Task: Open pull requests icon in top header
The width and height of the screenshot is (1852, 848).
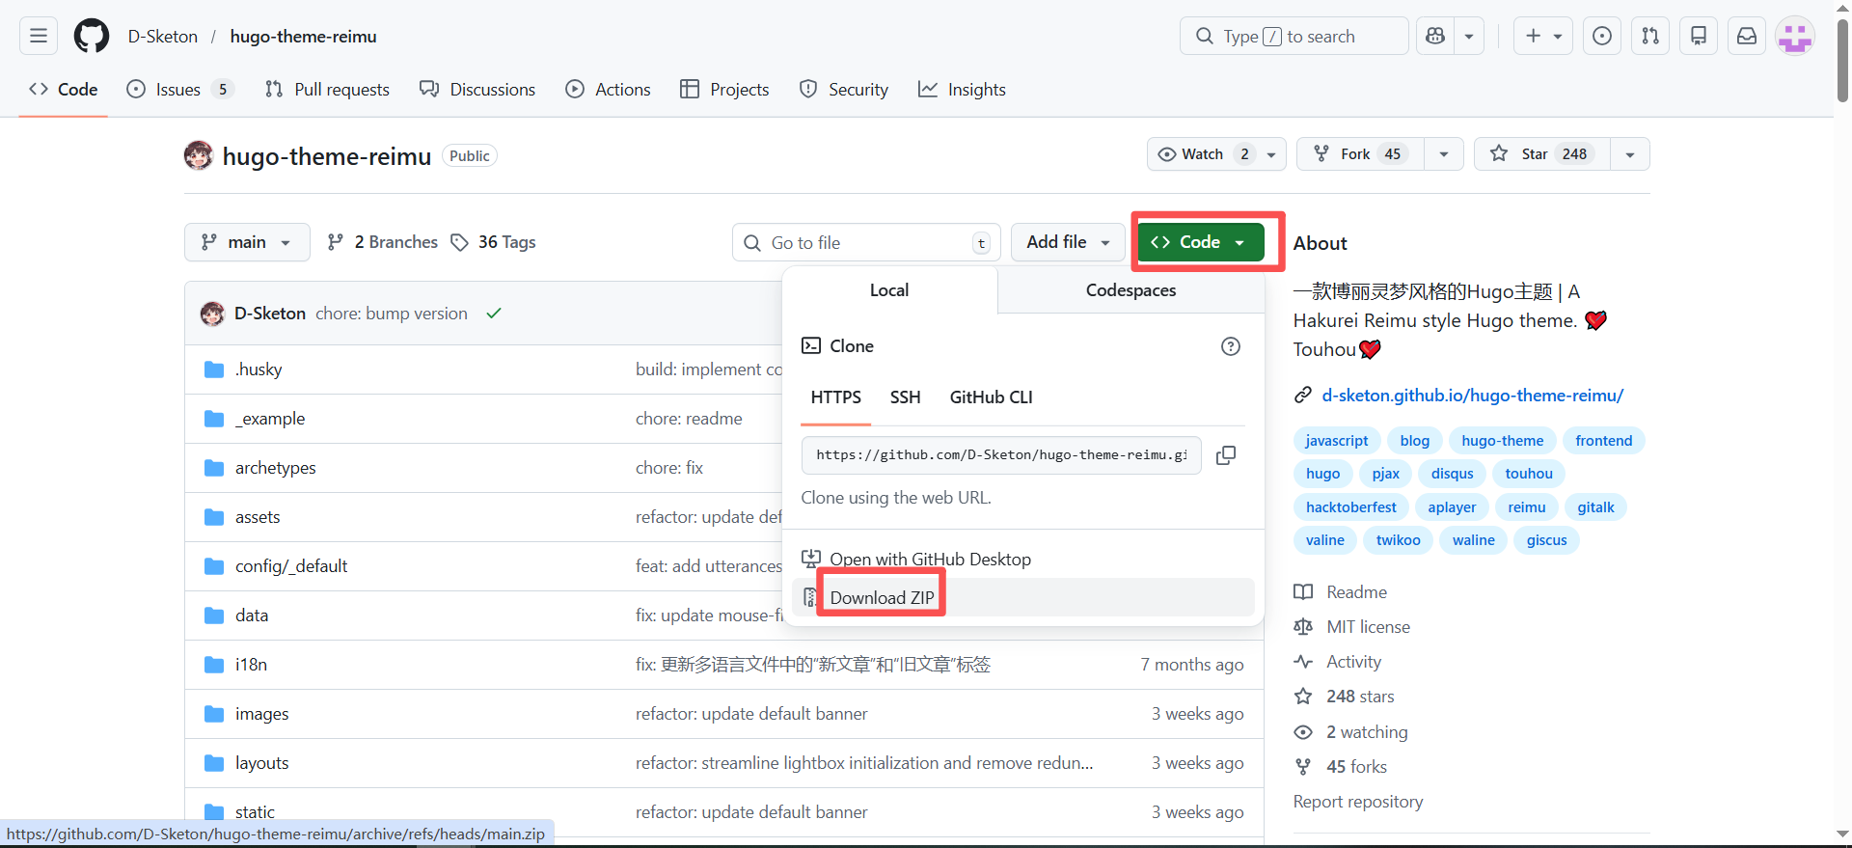Action: [1650, 36]
